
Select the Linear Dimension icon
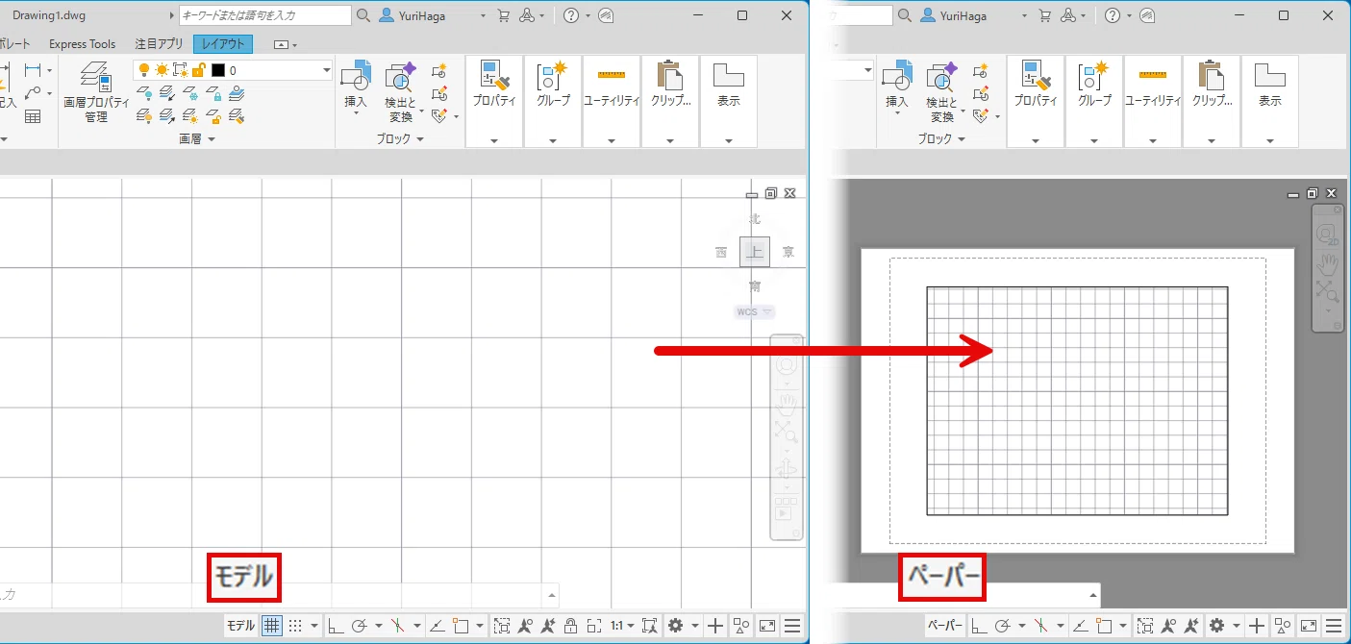(x=33, y=70)
